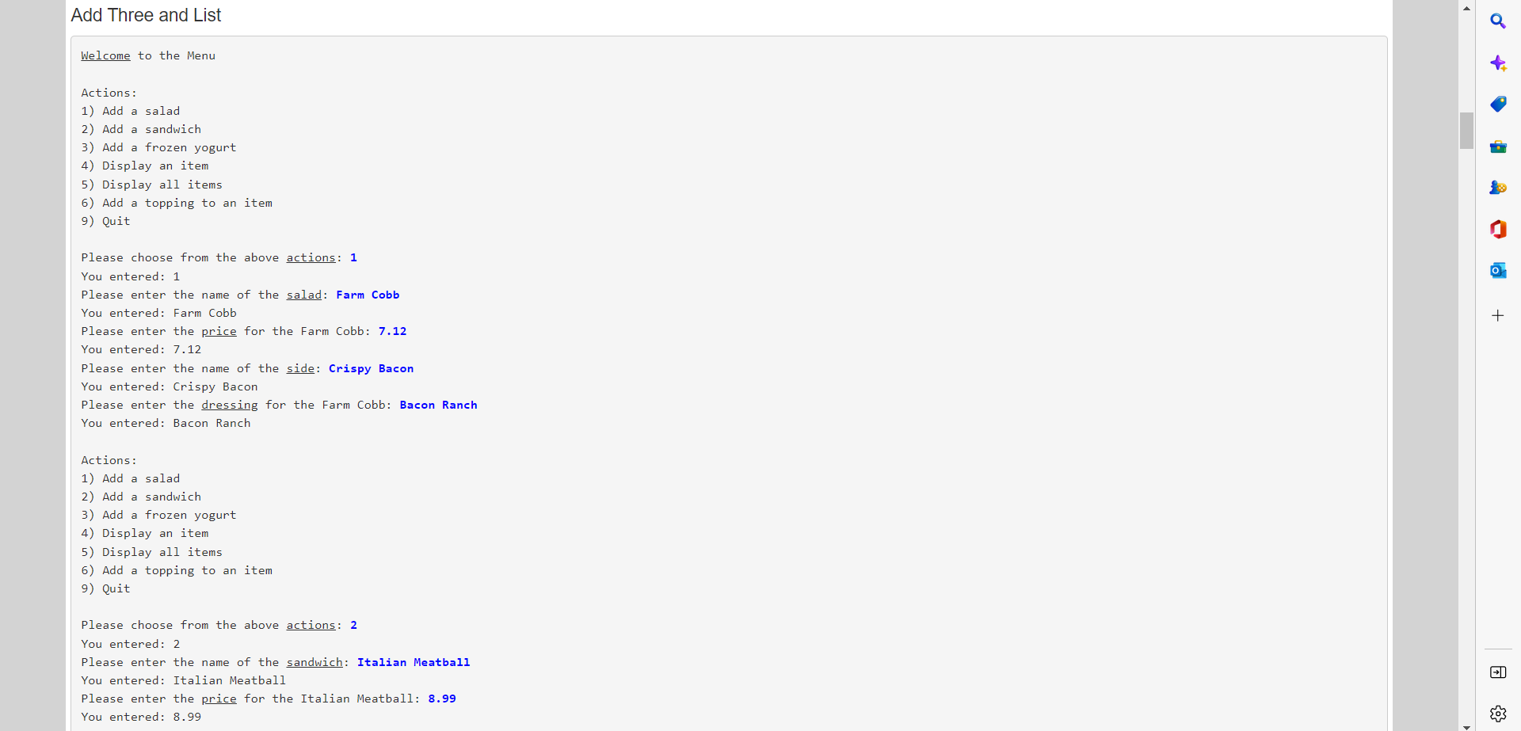Toggle the always-show-sidebar control
The height and width of the screenshot is (731, 1521).
tap(1499, 672)
